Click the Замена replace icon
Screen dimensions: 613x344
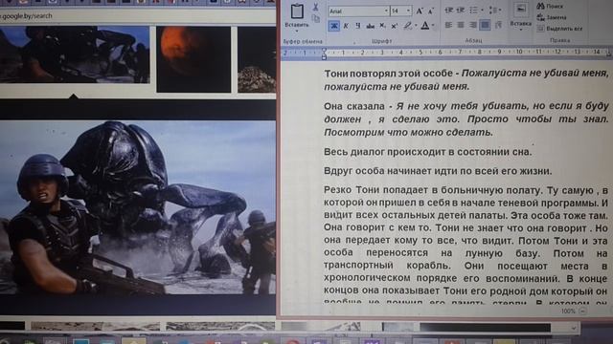pos(540,17)
